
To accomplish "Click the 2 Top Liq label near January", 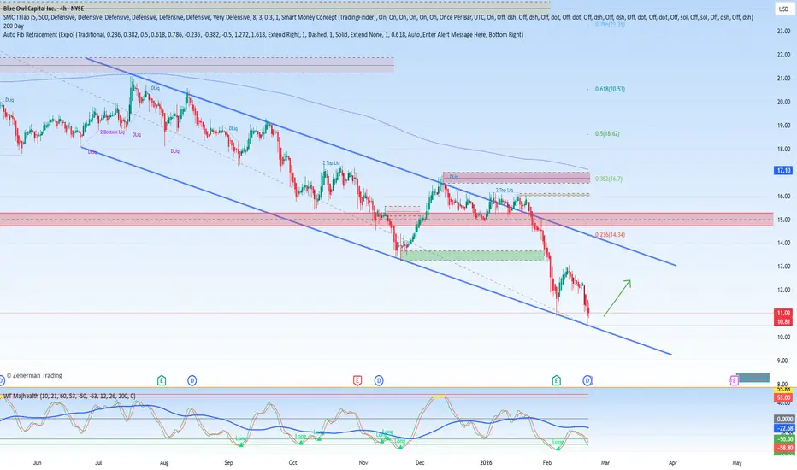I will (x=505, y=190).
